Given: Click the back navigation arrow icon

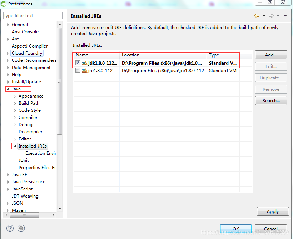Looking at the screenshot, I should (x=257, y=16).
